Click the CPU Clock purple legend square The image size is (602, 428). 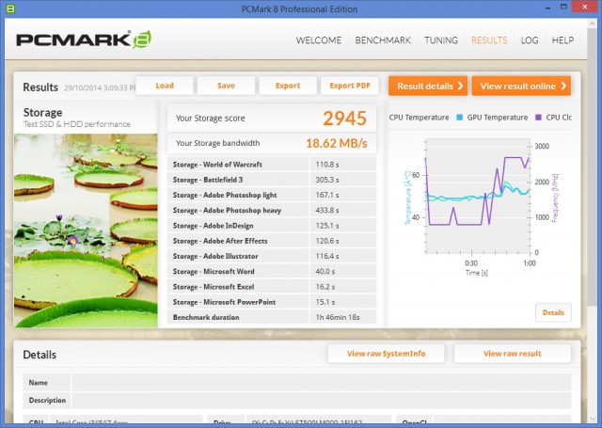tap(538, 118)
